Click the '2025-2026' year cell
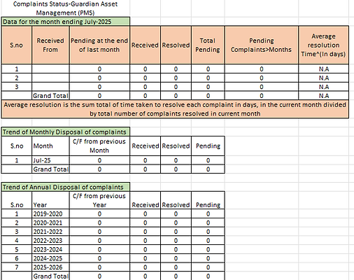 tap(50, 267)
